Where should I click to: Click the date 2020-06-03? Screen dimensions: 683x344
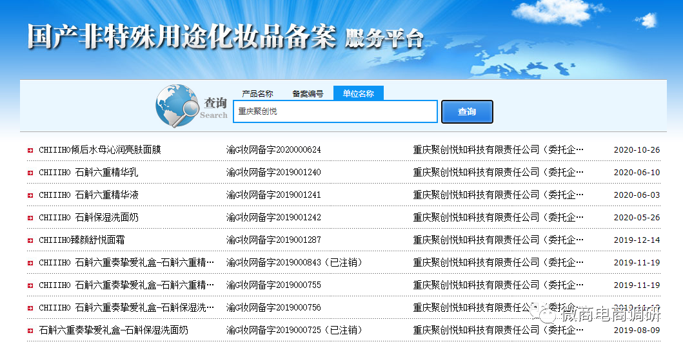(x=637, y=195)
